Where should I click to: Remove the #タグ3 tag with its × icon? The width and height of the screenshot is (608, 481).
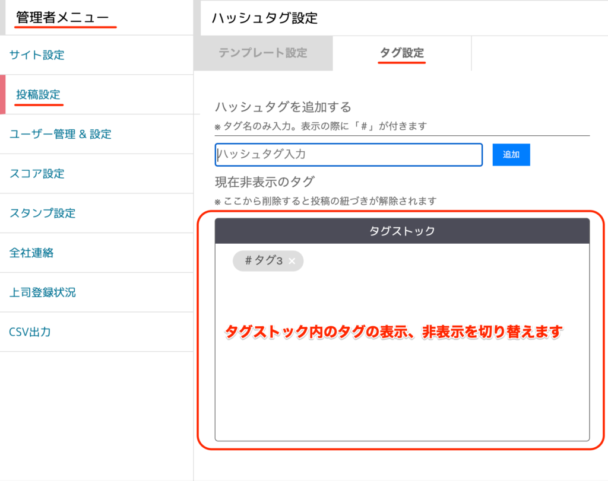click(292, 261)
